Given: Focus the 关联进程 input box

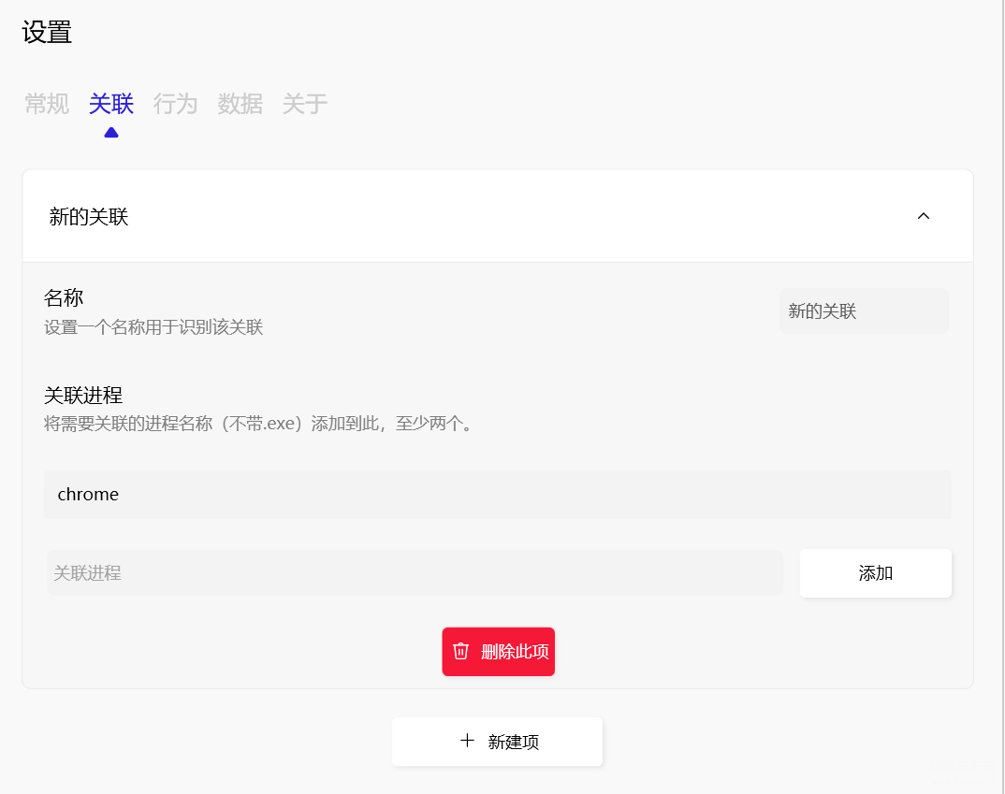Looking at the screenshot, I should tap(415, 572).
